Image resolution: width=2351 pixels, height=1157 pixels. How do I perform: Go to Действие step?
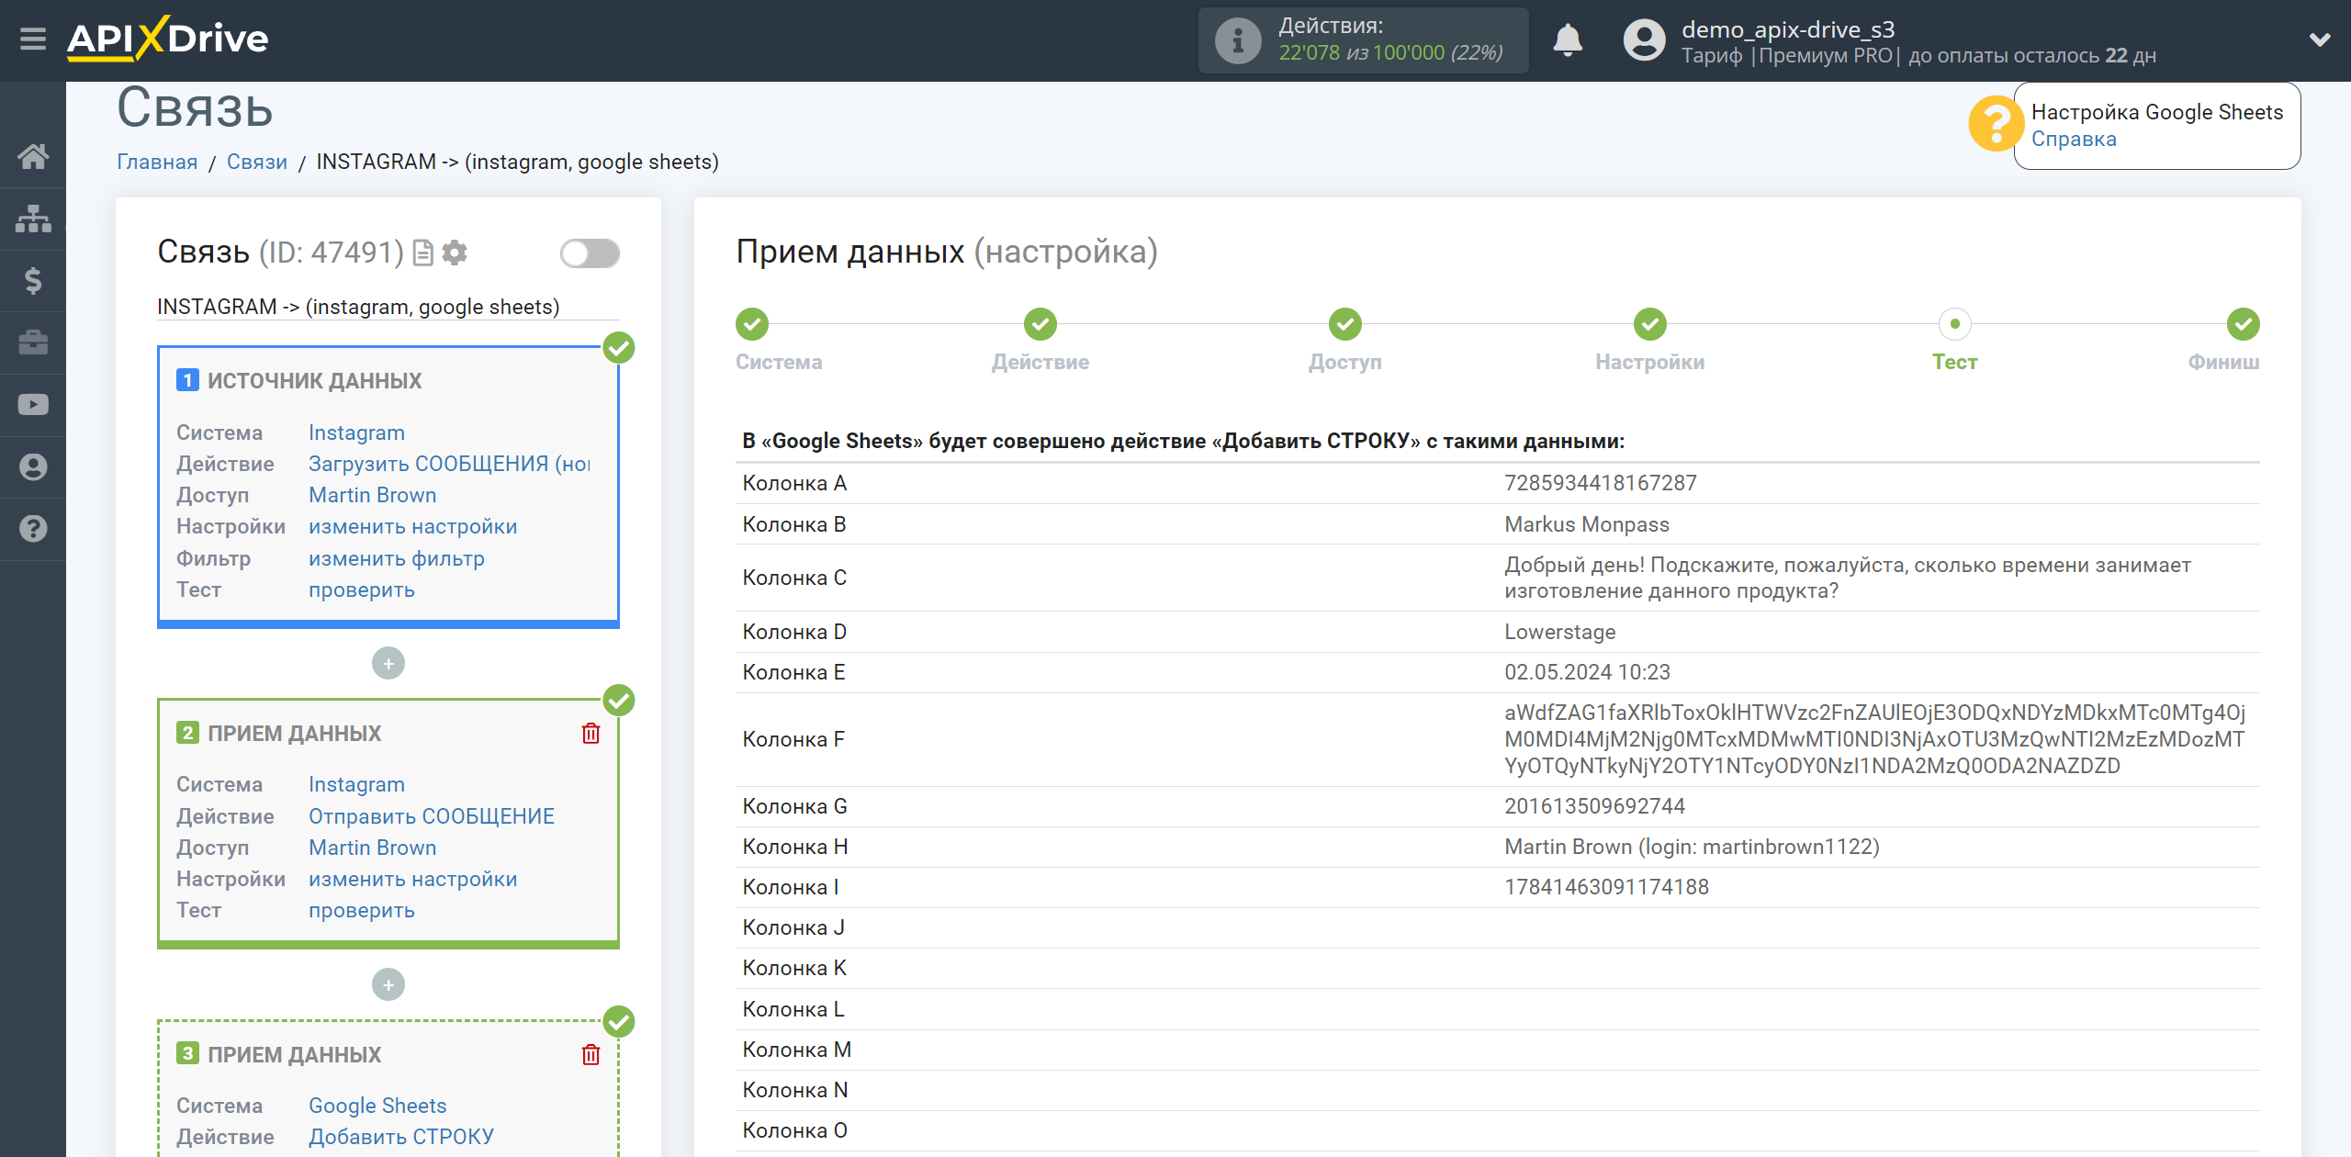coord(1041,324)
